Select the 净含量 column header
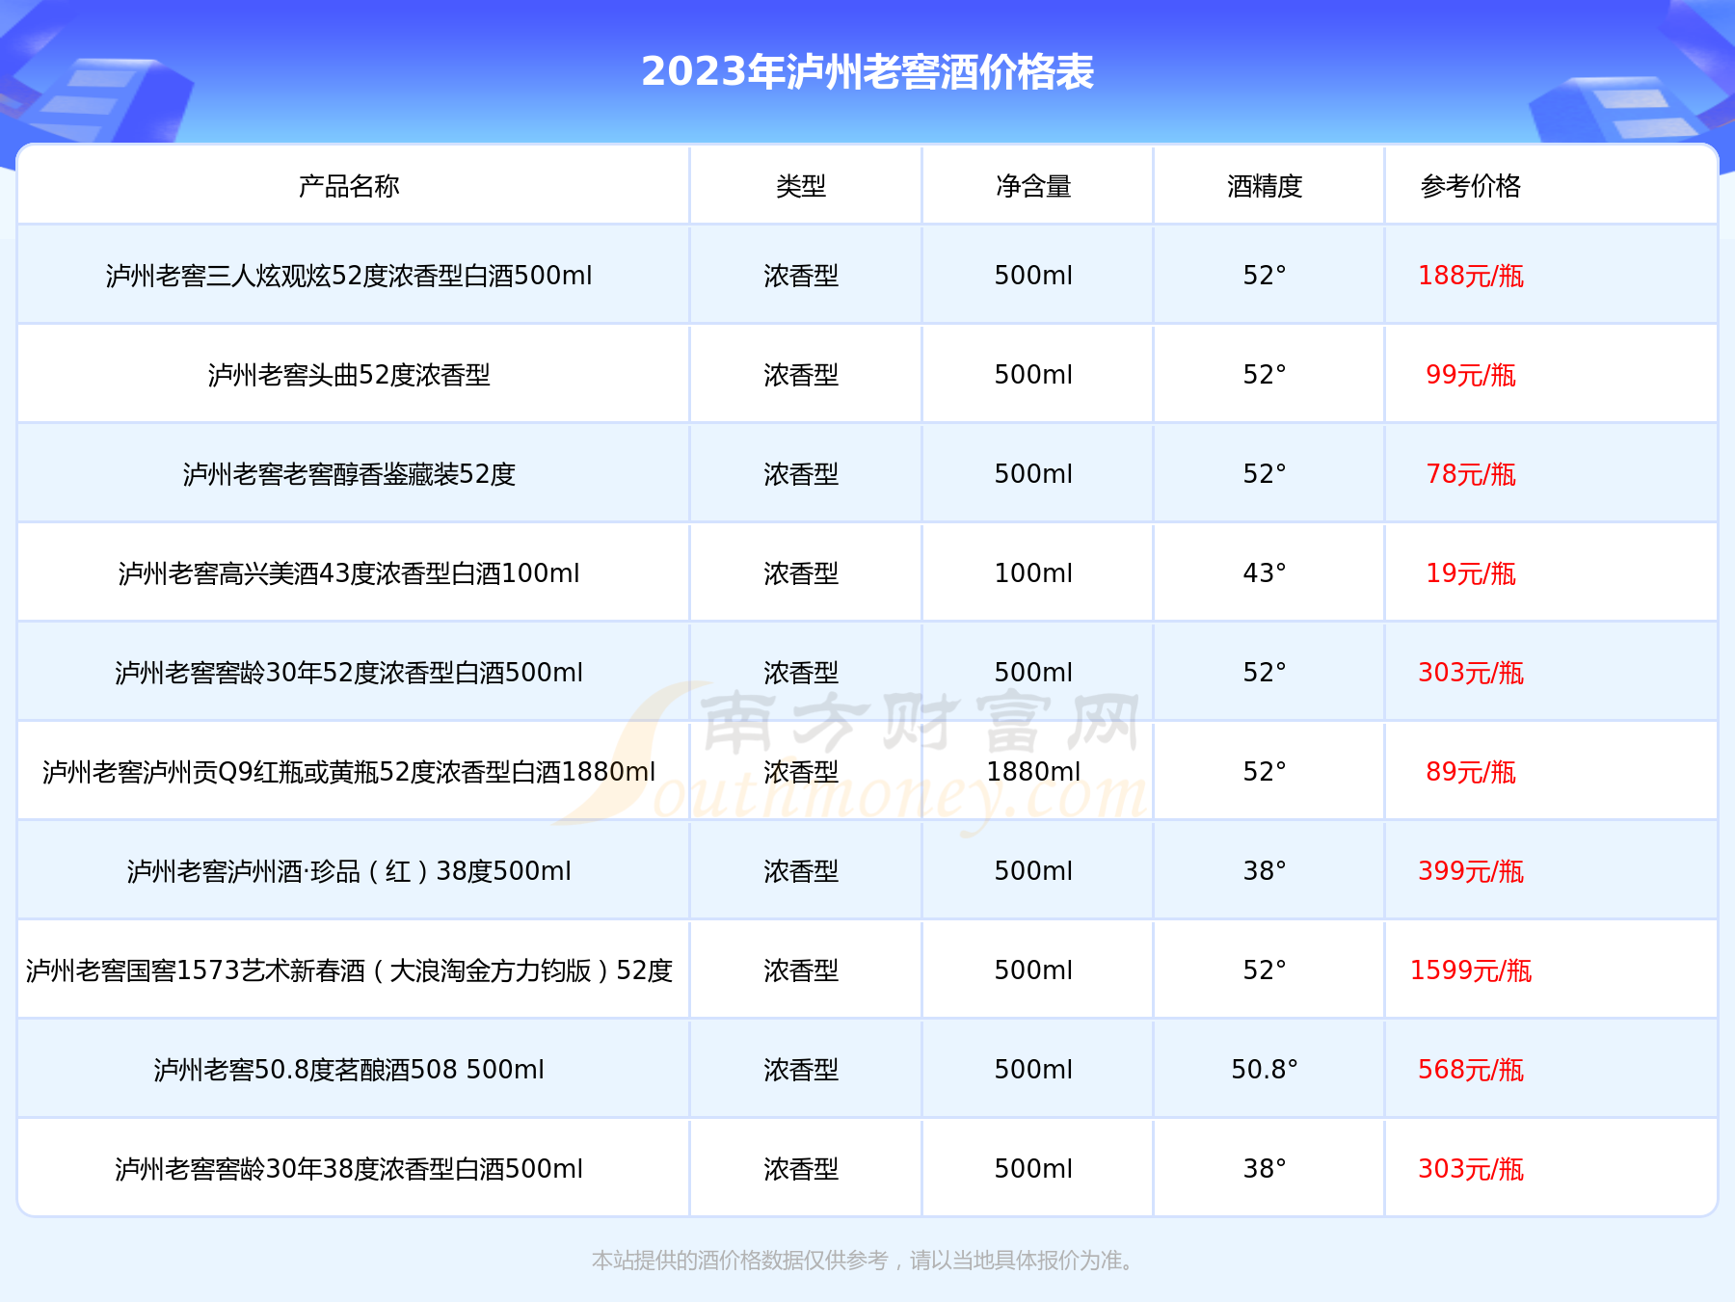1735x1302 pixels. [1033, 186]
